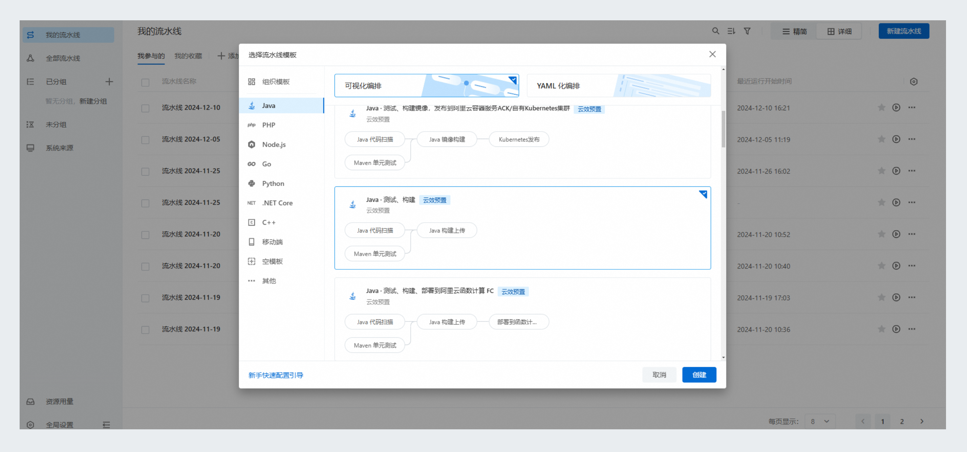This screenshot has height=452, width=967.
Task: Click the dialog's vertical scrollbar thumb
Action: [x=723, y=129]
